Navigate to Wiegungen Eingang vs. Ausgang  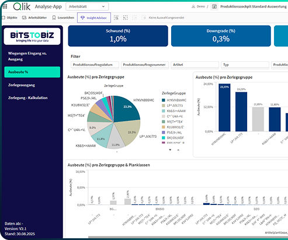tap(27, 56)
